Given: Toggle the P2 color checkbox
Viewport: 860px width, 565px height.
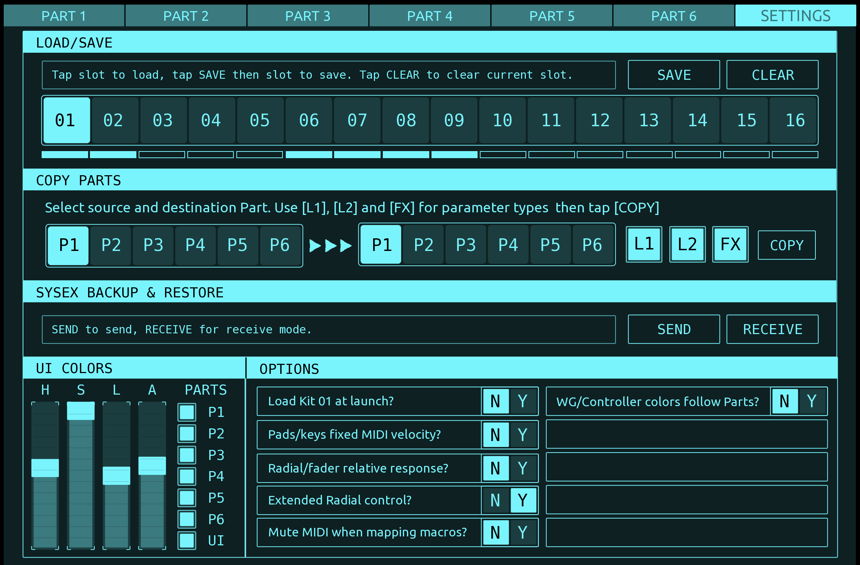Looking at the screenshot, I should pyautogui.click(x=187, y=434).
